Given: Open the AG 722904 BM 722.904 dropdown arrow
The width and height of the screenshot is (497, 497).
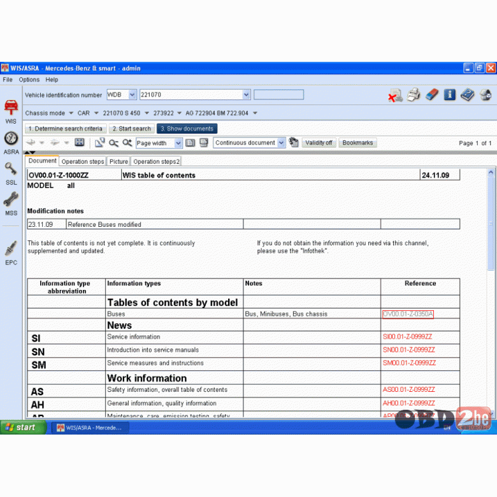Looking at the screenshot, I should (255, 113).
